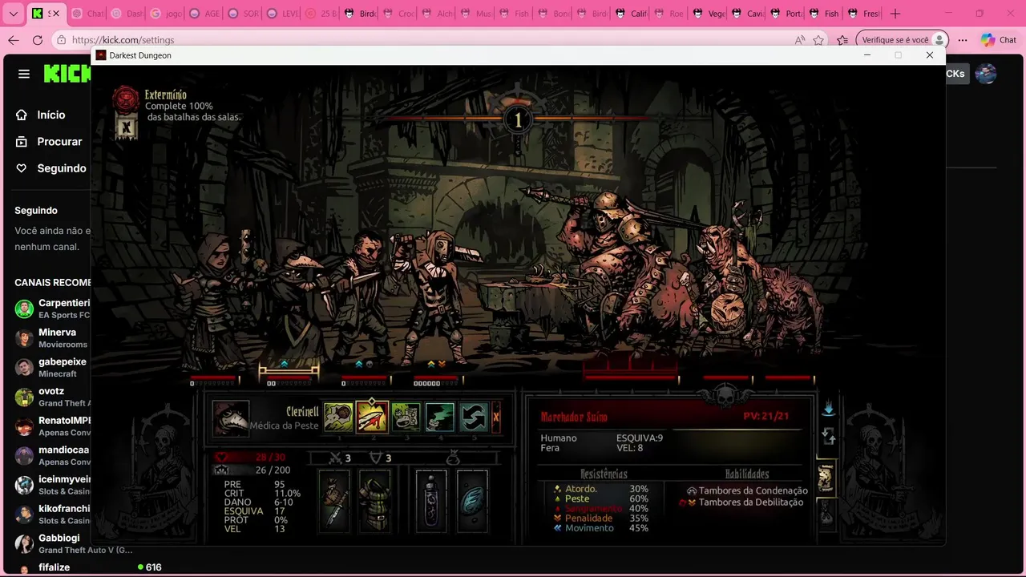Open the trinket slot with the vial

click(x=431, y=501)
